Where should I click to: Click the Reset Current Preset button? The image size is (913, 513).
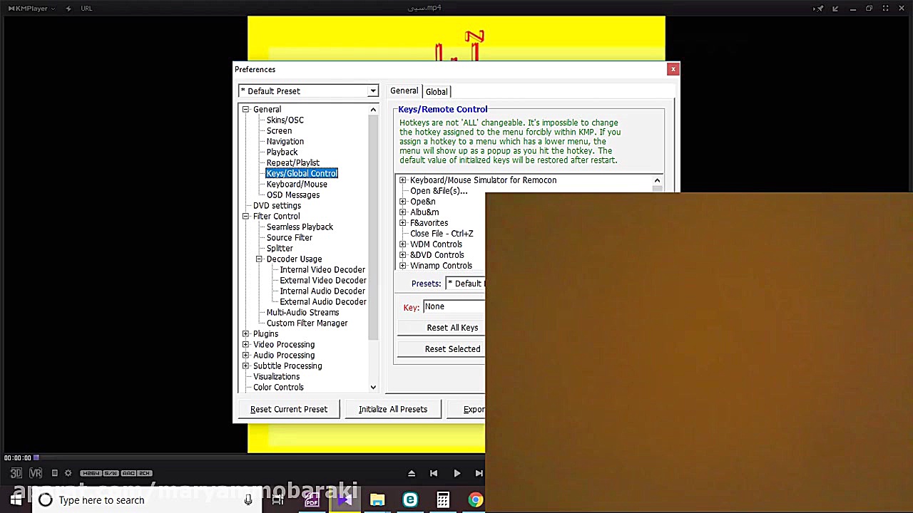[x=289, y=409]
